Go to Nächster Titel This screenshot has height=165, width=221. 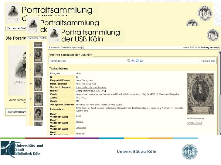click(x=208, y=61)
